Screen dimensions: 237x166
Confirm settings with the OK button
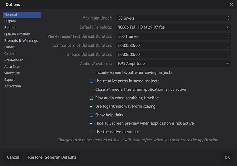227,157
